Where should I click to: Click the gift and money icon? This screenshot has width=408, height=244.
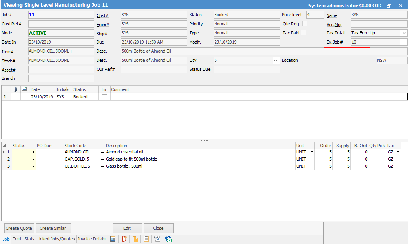point(168,239)
